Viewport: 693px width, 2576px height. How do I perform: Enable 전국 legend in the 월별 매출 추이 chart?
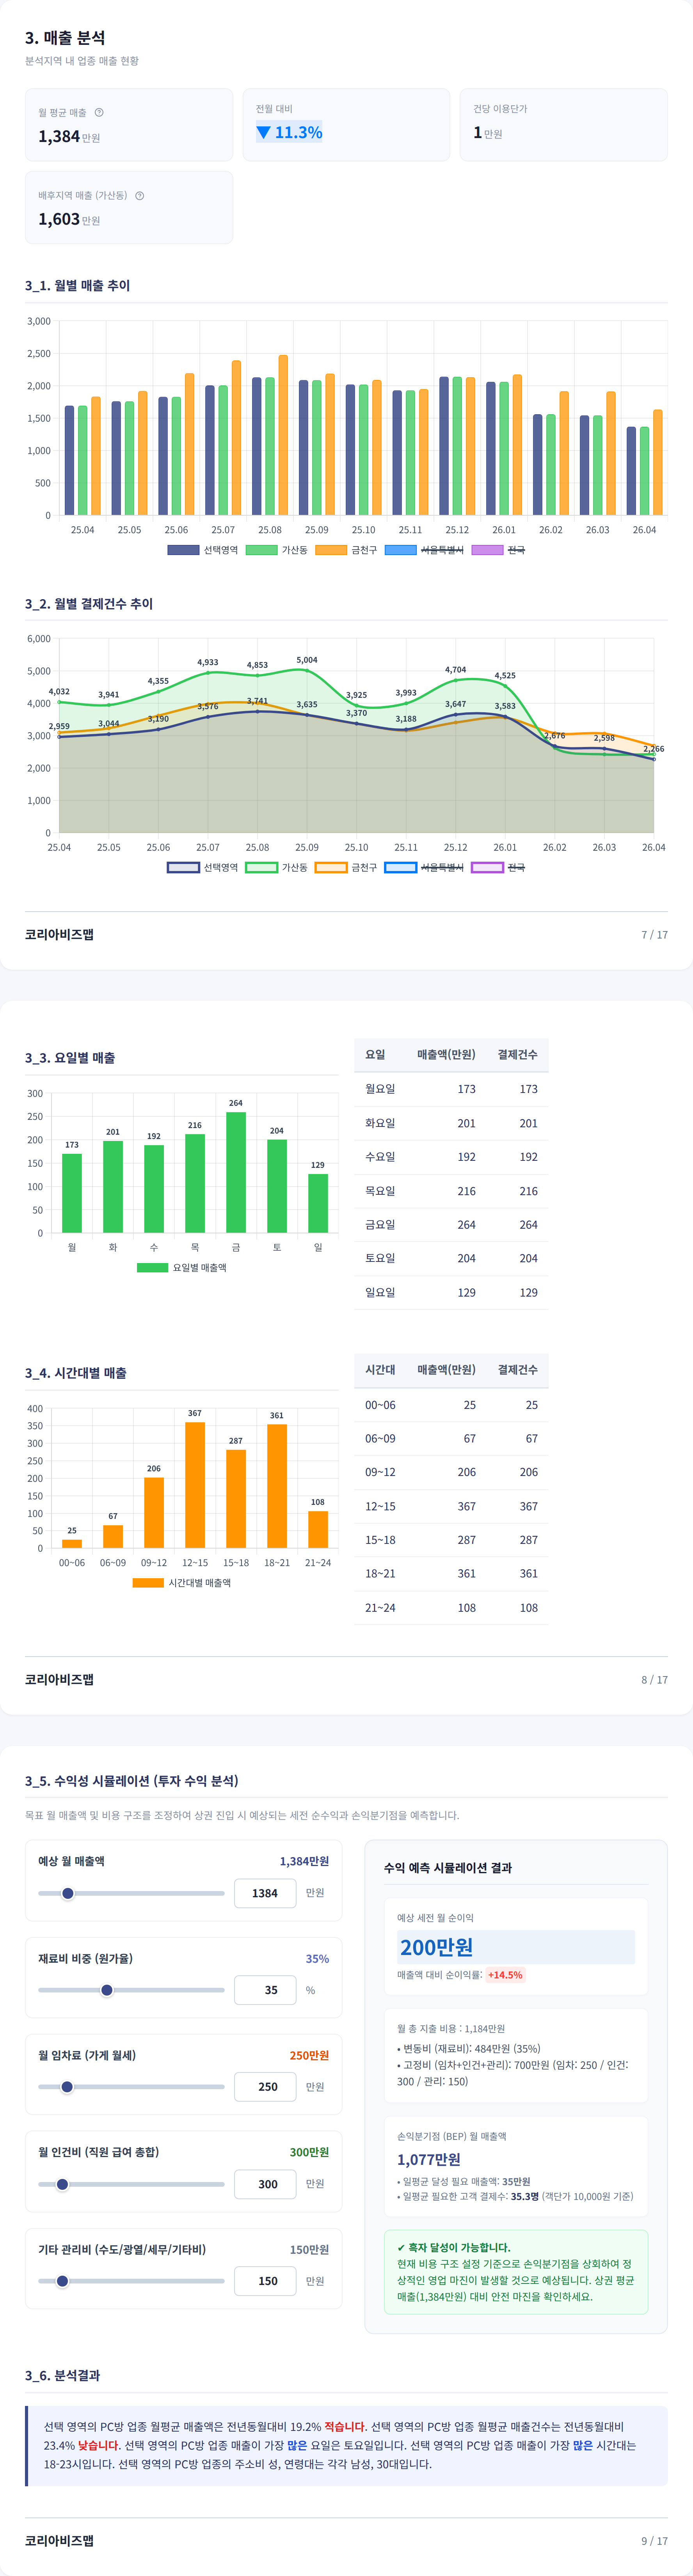[498, 550]
